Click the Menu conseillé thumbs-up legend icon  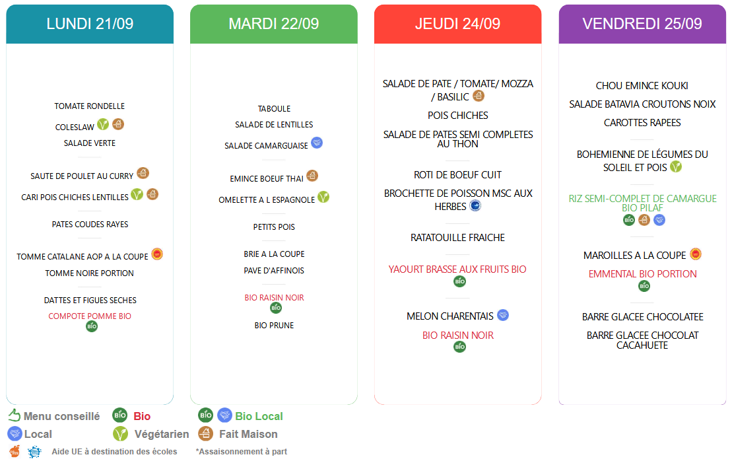tap(14, 415)
